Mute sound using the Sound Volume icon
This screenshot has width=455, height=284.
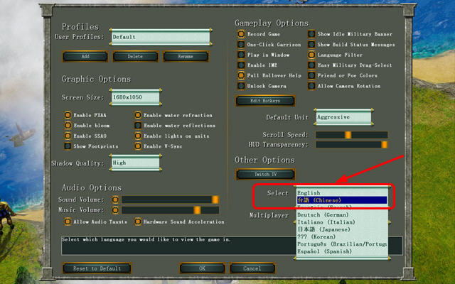115,200
